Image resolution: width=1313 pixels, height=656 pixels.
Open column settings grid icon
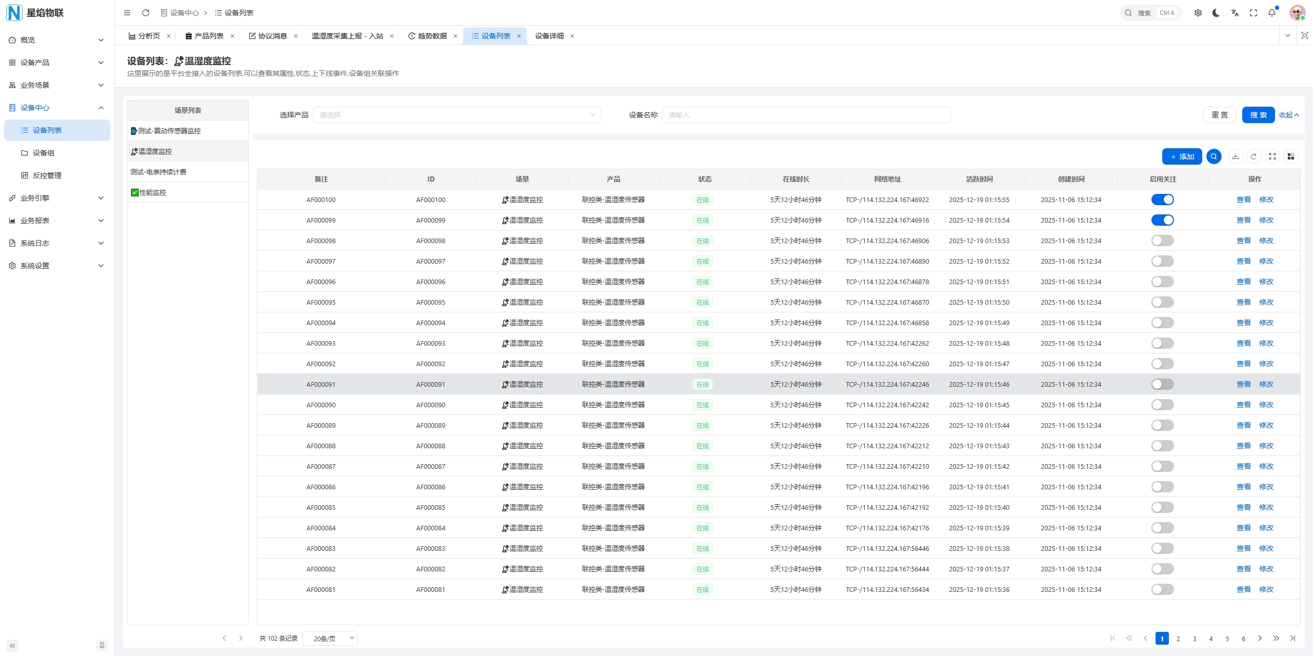pos(1291,156)
